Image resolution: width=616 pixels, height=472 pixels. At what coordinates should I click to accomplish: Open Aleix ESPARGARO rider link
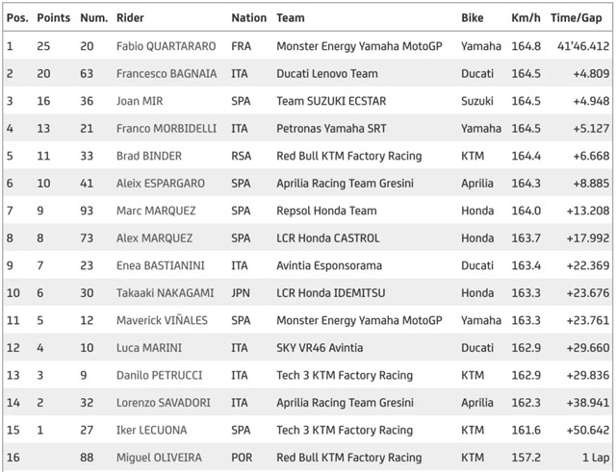pos(161,184)
